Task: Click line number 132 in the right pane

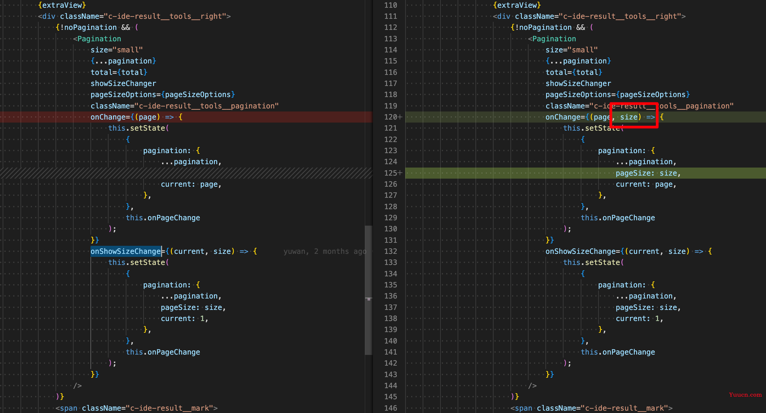Action: (x=391, y=251)
